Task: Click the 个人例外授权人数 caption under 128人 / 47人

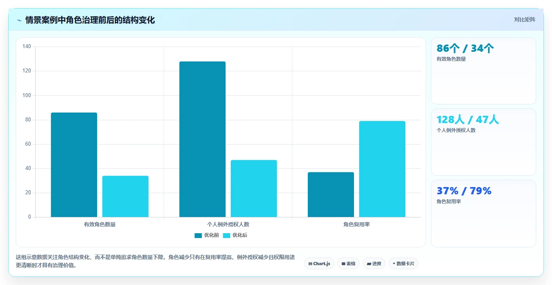Action: (x=456, y=130)
